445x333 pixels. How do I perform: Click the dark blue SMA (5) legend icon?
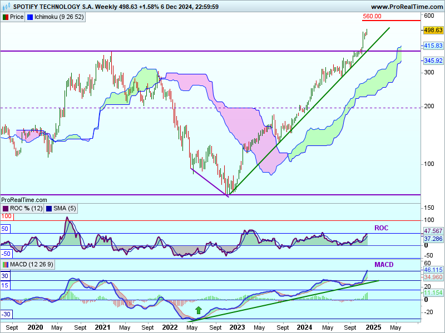(49, 209)
